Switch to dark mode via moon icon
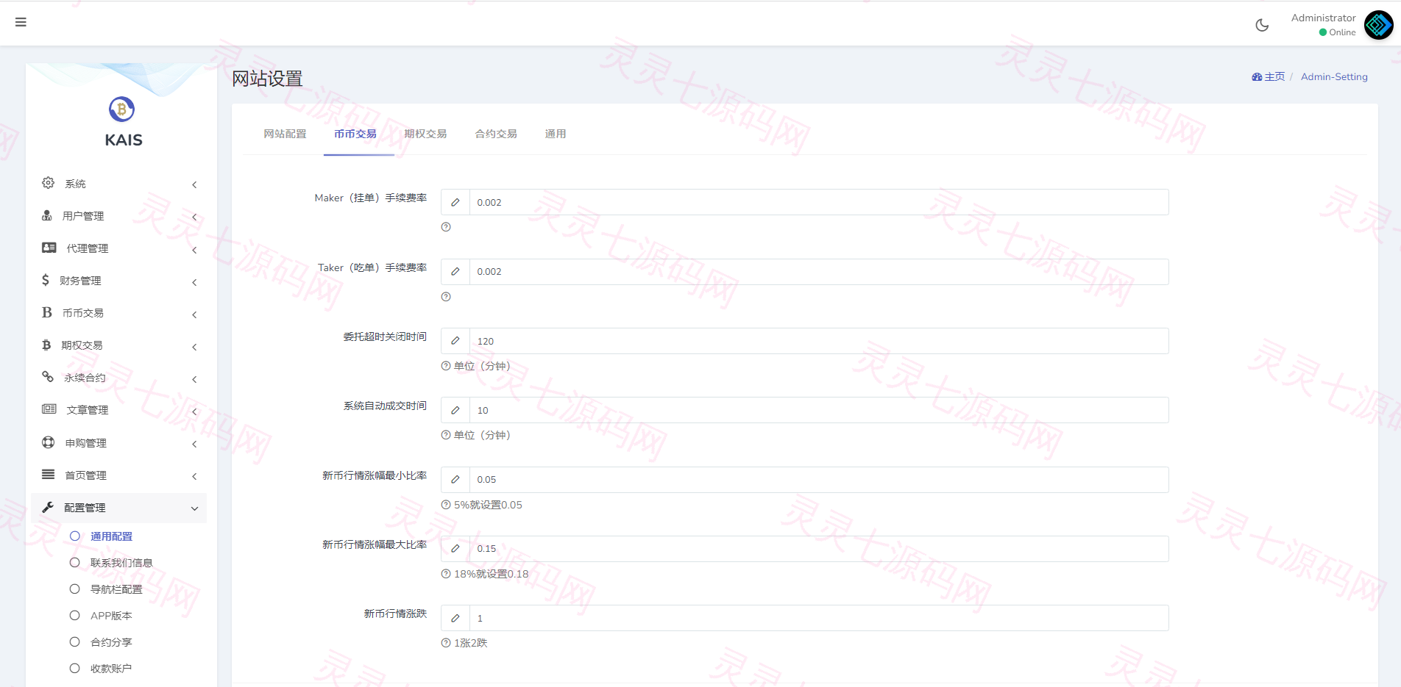1401x687 pixels. coord(1262,25)
